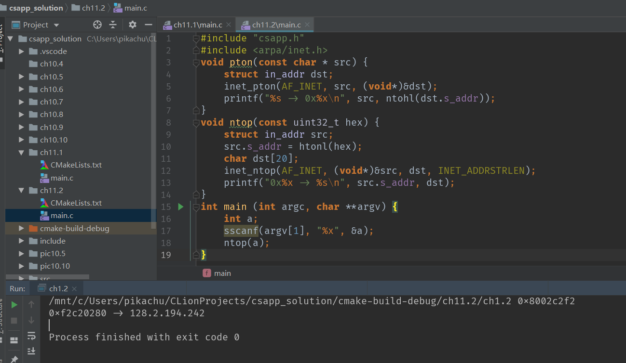This screenshot has height=363, width=626.
Task: Rerun ch1.2 with the green play button
Action: pyautogui.click(x=14, y=304)
